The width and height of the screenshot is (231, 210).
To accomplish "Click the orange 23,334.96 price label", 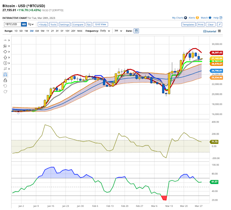I will 217,78.
